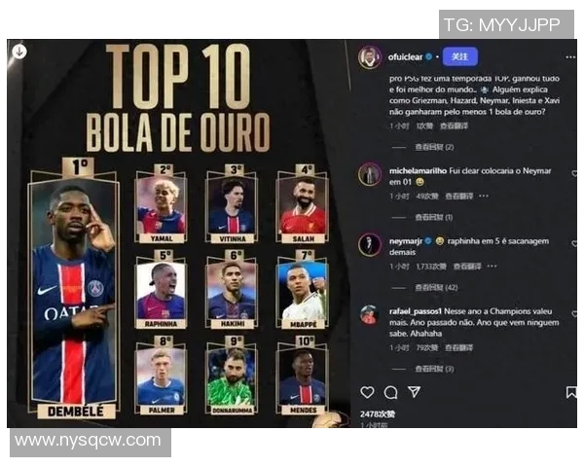
Task: Open ofuiclear profile avatar
Action: point(370,57)
